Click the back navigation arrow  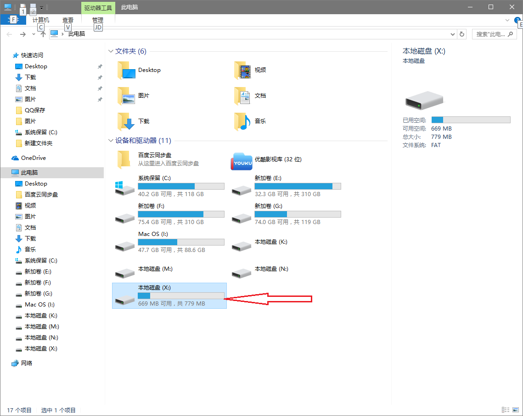point(9,34)
